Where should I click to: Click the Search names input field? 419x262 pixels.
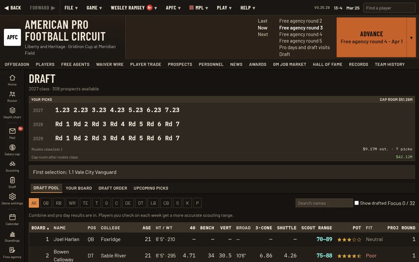(x=324, y=203)
